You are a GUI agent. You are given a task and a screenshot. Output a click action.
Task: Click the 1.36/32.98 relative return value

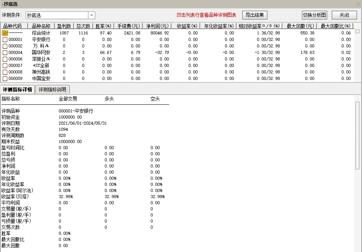pos(268,33)
